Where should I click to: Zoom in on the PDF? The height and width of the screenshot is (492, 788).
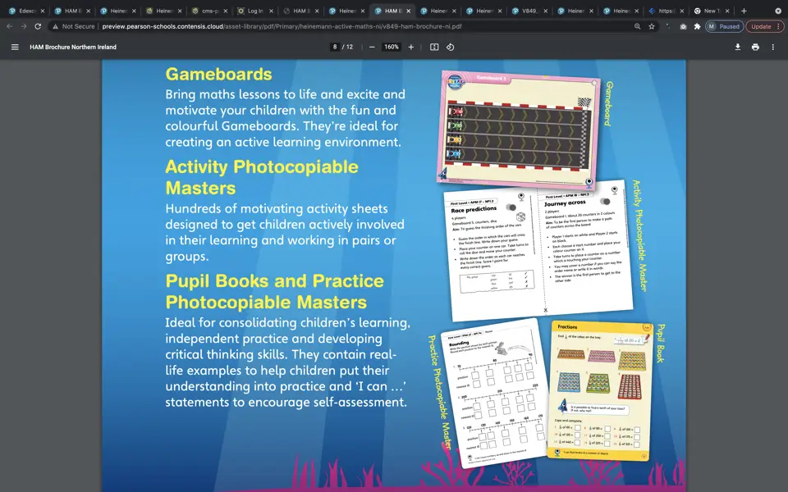410,47
